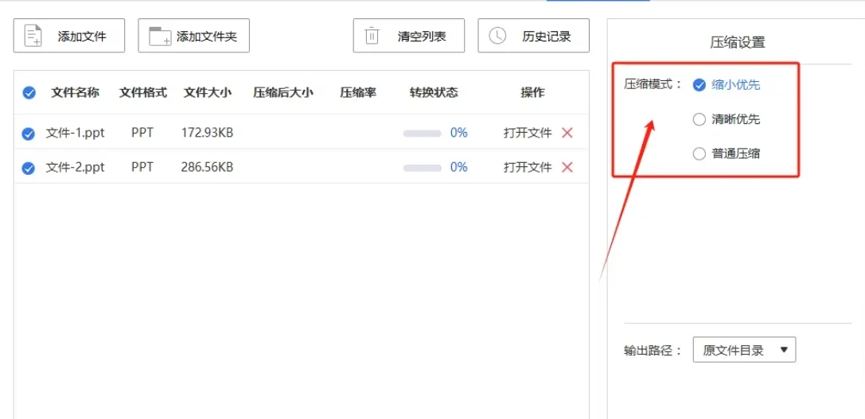The image size is (865, 419).
Task: Click the progress bar of 文件-2.ppt
Action: [x=422, y=168]
